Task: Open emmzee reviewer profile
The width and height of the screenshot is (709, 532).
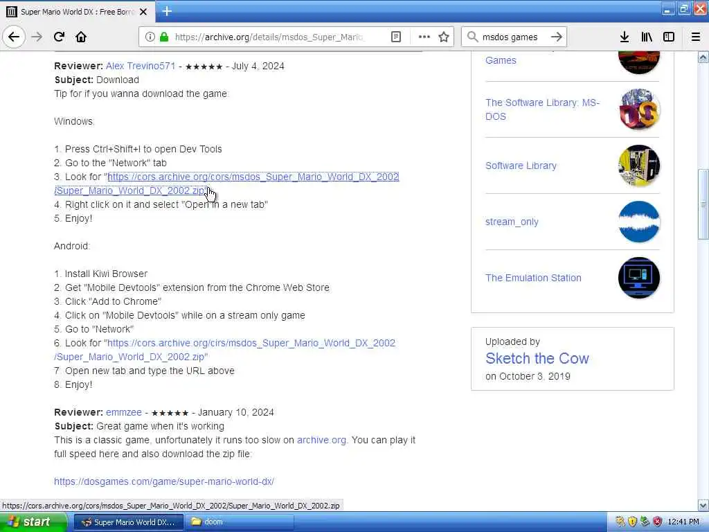Action: pyautogui.click(x=124, y=413)
